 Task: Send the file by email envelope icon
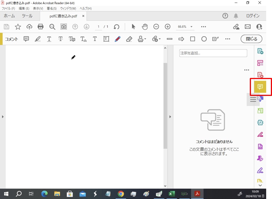click(x=248, y=27)
